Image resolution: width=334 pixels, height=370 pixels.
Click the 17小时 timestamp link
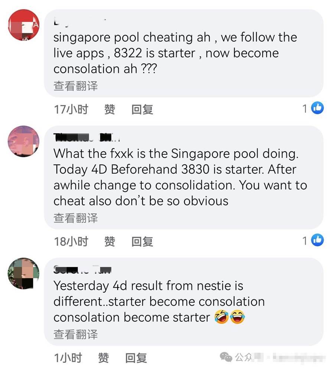pos(71,110)
